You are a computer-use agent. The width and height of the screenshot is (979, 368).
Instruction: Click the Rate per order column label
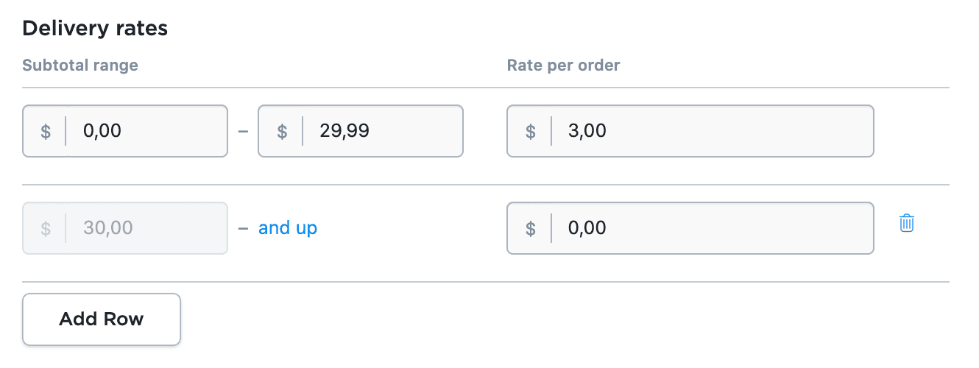coord(563,66)
